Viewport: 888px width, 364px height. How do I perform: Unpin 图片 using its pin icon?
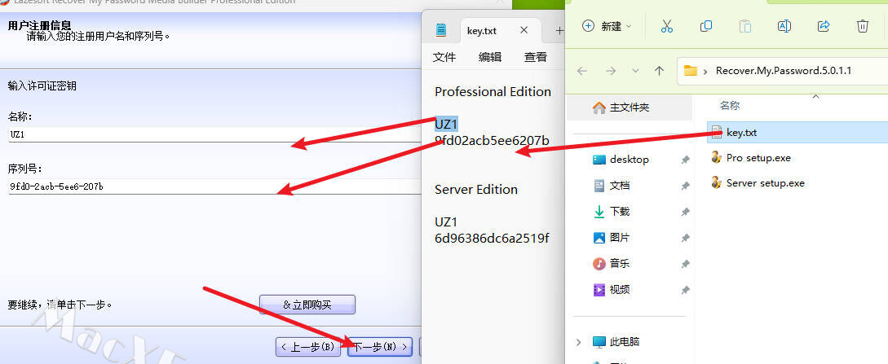click(x=685, y=238)
